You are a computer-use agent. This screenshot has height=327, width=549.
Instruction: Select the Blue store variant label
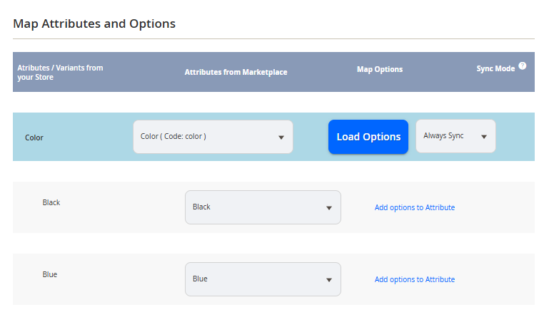point(50,274)
